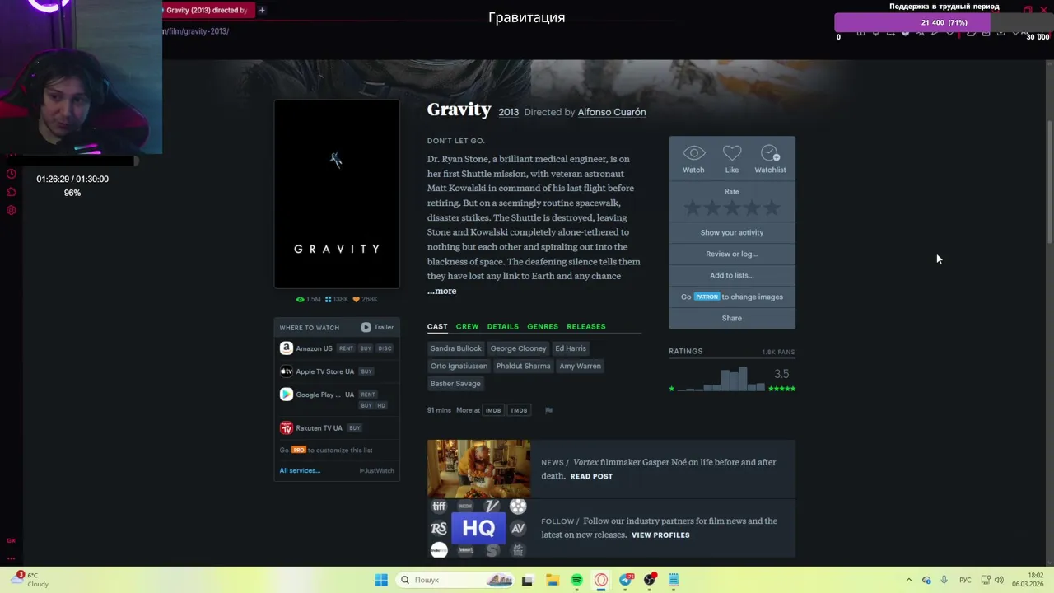Open George Clooney cast page
The image size is (1054, 593).
pos(518,348)
